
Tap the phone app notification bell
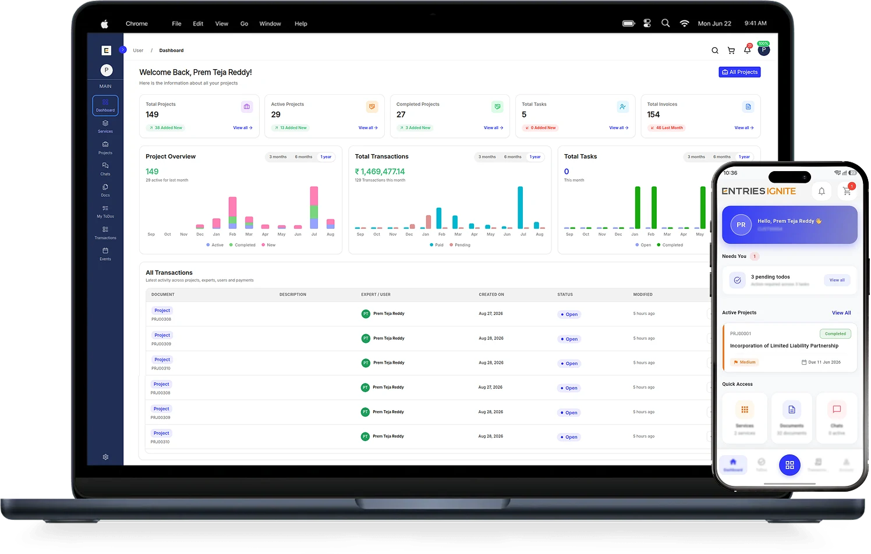click(822, 191)
